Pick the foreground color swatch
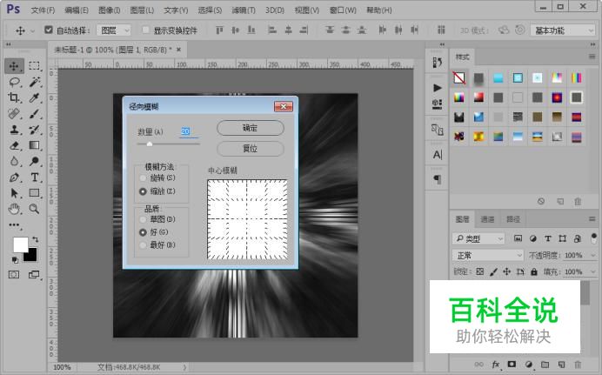 21,244
